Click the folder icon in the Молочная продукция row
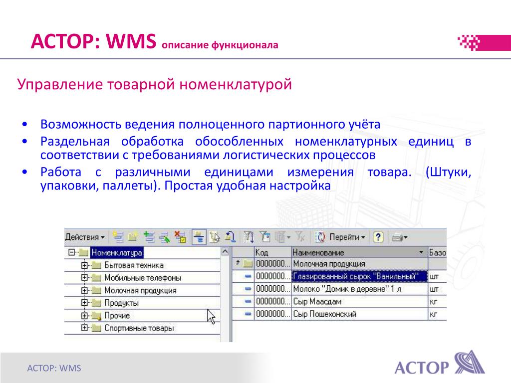The height and width of the screenshot is (383, 511). (248, 263)
